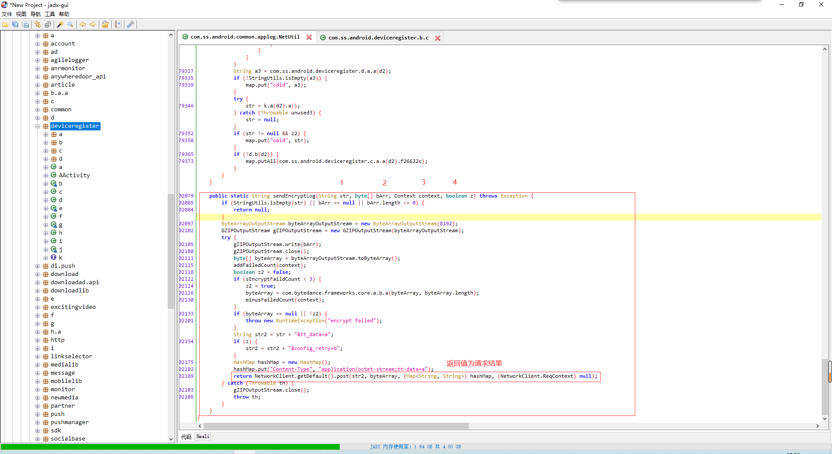Click the Export Gradle project icon

pyautogui.click(x=25, y=25)
